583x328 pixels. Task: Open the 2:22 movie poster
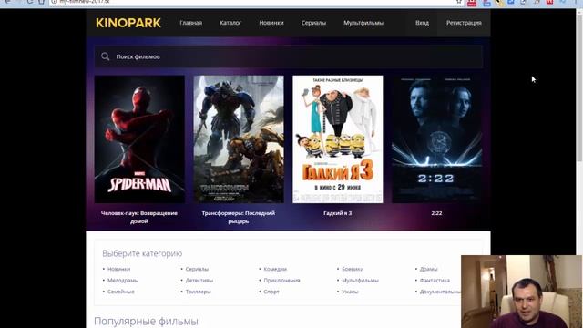coord(437,139)
